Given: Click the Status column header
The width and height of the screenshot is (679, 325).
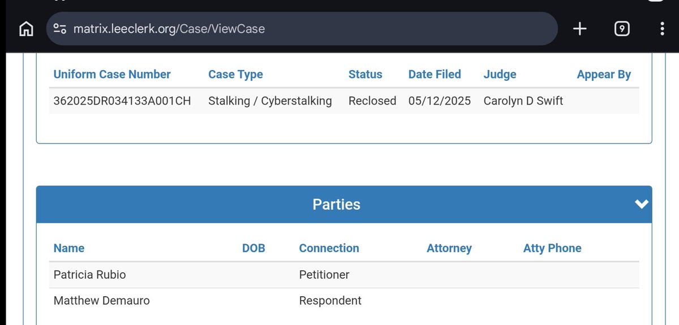Looking at the screenshot, I should click(365, 74).
